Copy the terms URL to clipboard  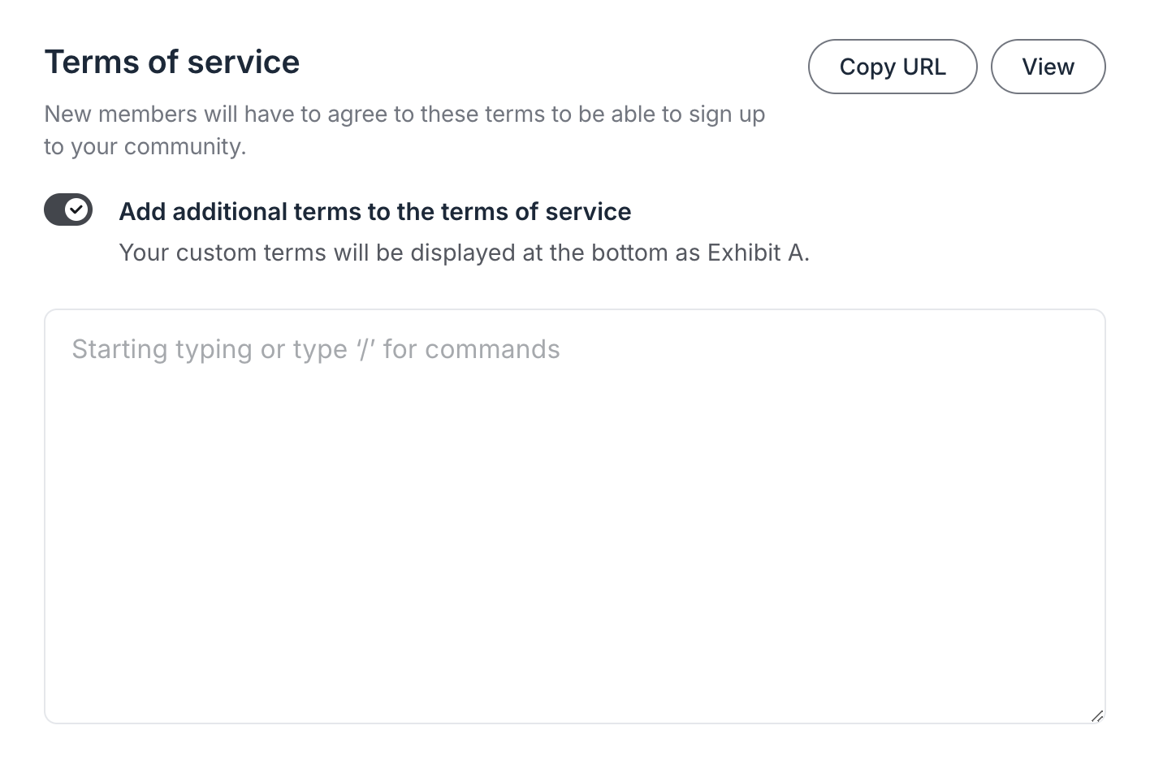(x=892, y=67)
